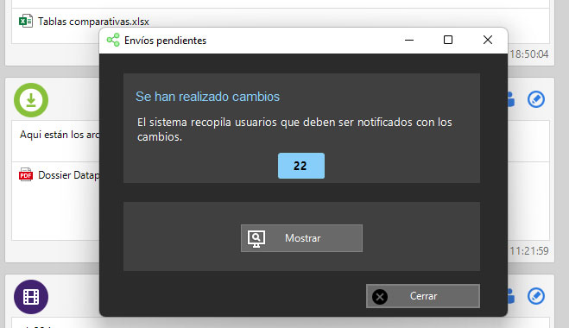Minimize the Envíos pendientes dialog
569x328 pixels.
(x=409, y=40)
